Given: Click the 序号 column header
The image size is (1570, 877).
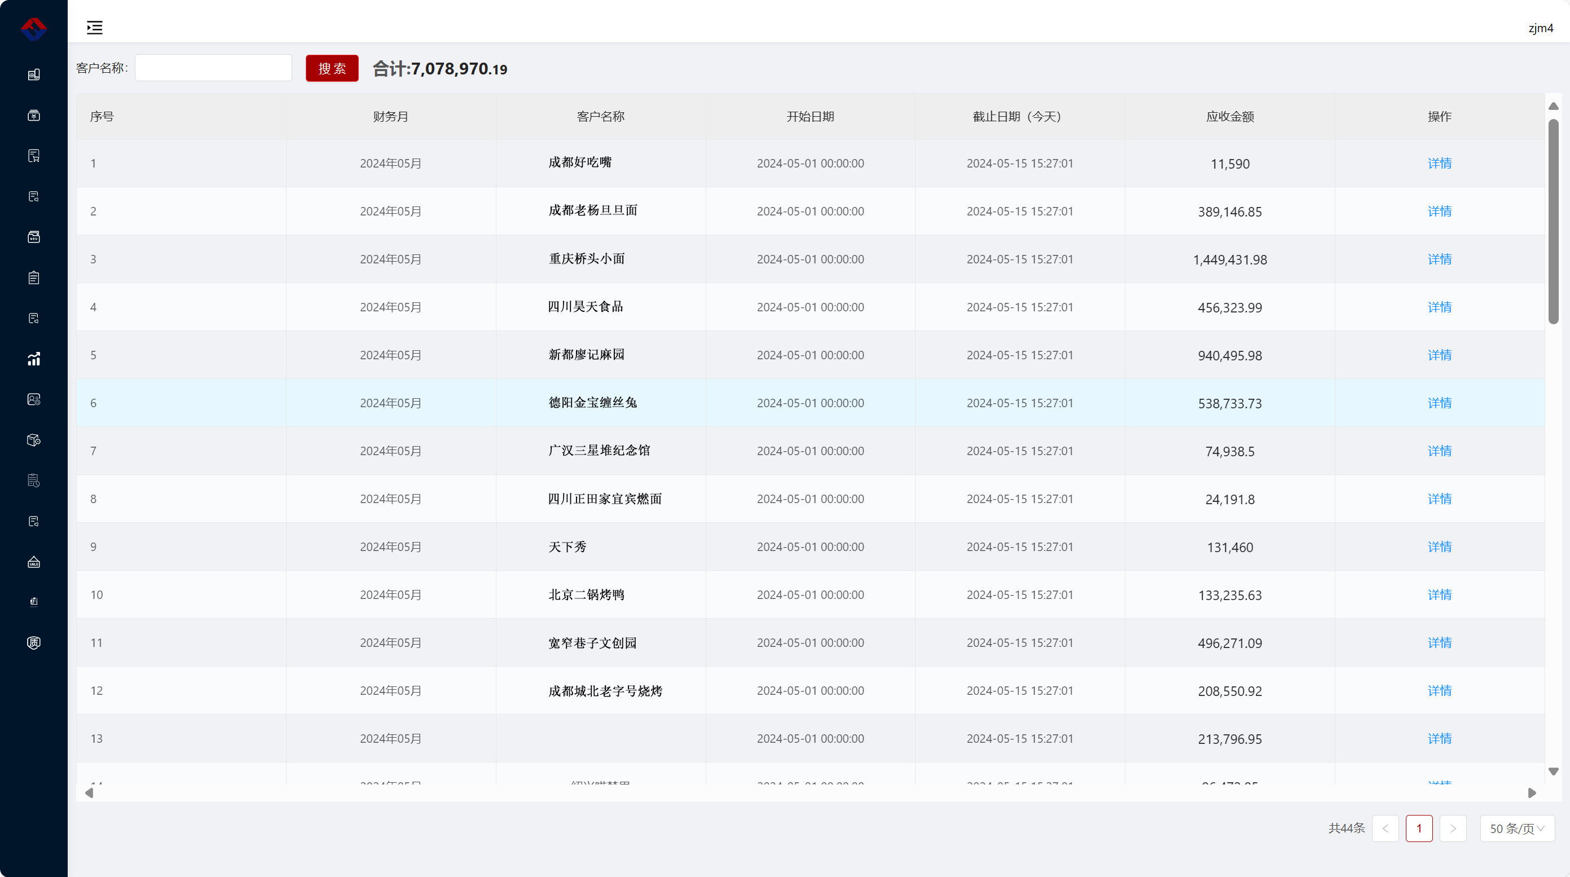Looking at the screenshot, I should click(181, 116).
